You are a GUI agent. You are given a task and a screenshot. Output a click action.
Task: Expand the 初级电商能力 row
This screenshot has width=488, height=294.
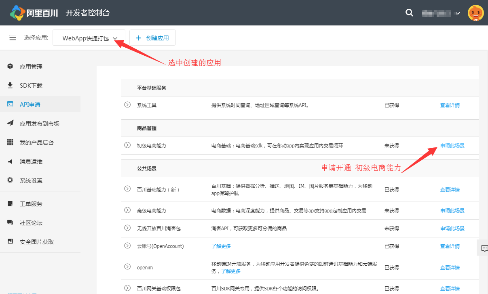[x=127, y=145]
